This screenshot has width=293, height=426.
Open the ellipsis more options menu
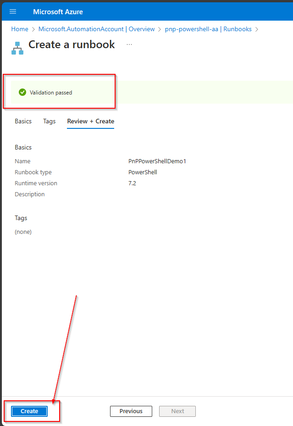point(129,44)
